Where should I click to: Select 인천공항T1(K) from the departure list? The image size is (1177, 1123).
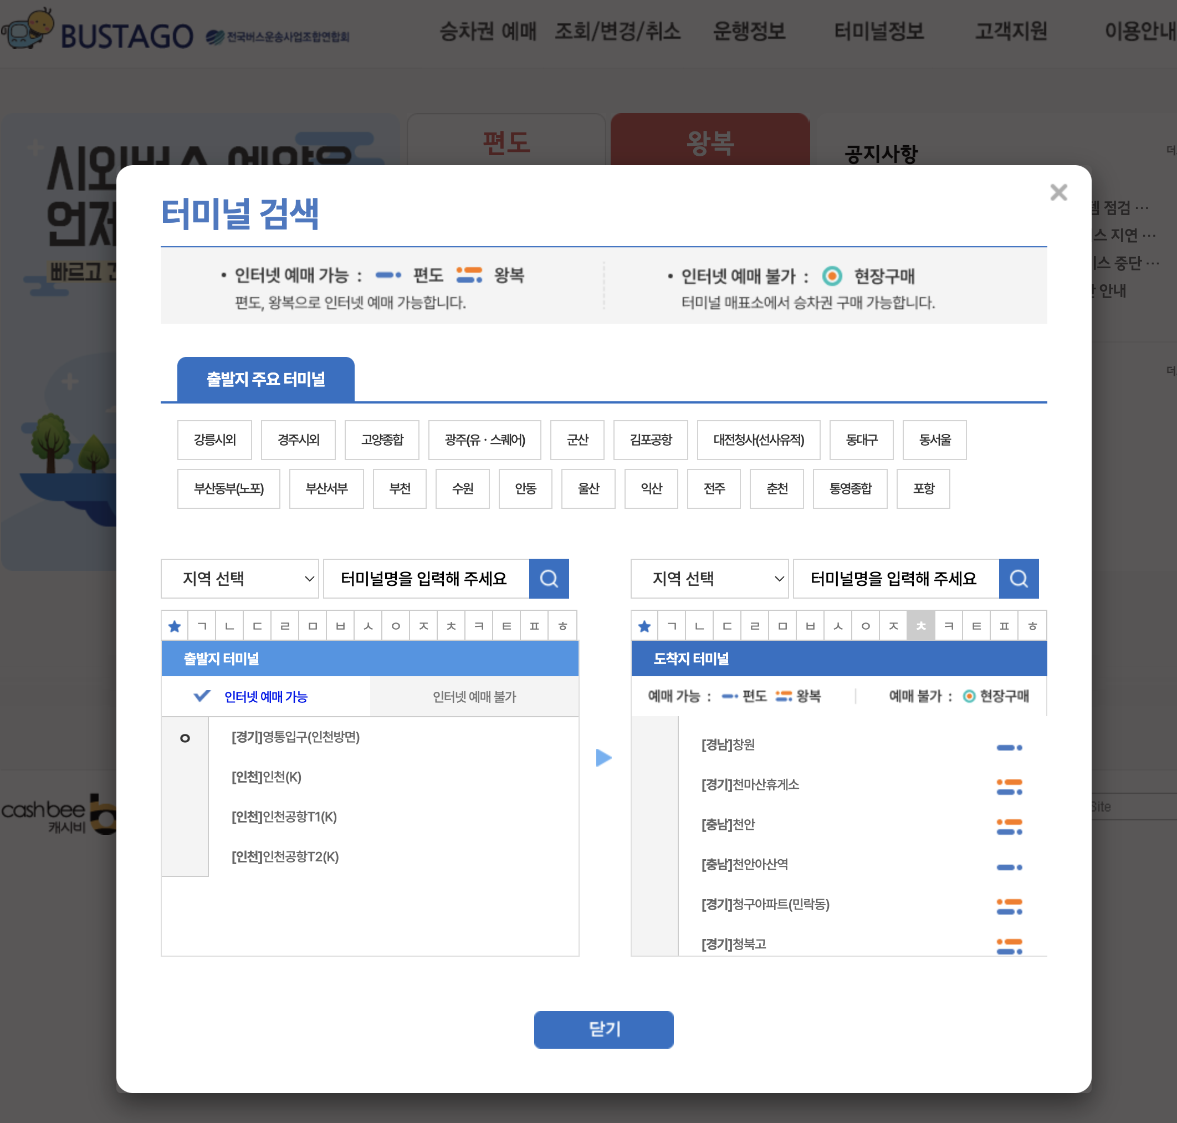point(284,816)
